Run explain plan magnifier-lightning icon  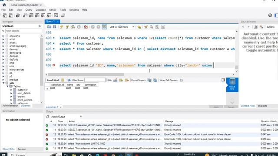point(73,27)
